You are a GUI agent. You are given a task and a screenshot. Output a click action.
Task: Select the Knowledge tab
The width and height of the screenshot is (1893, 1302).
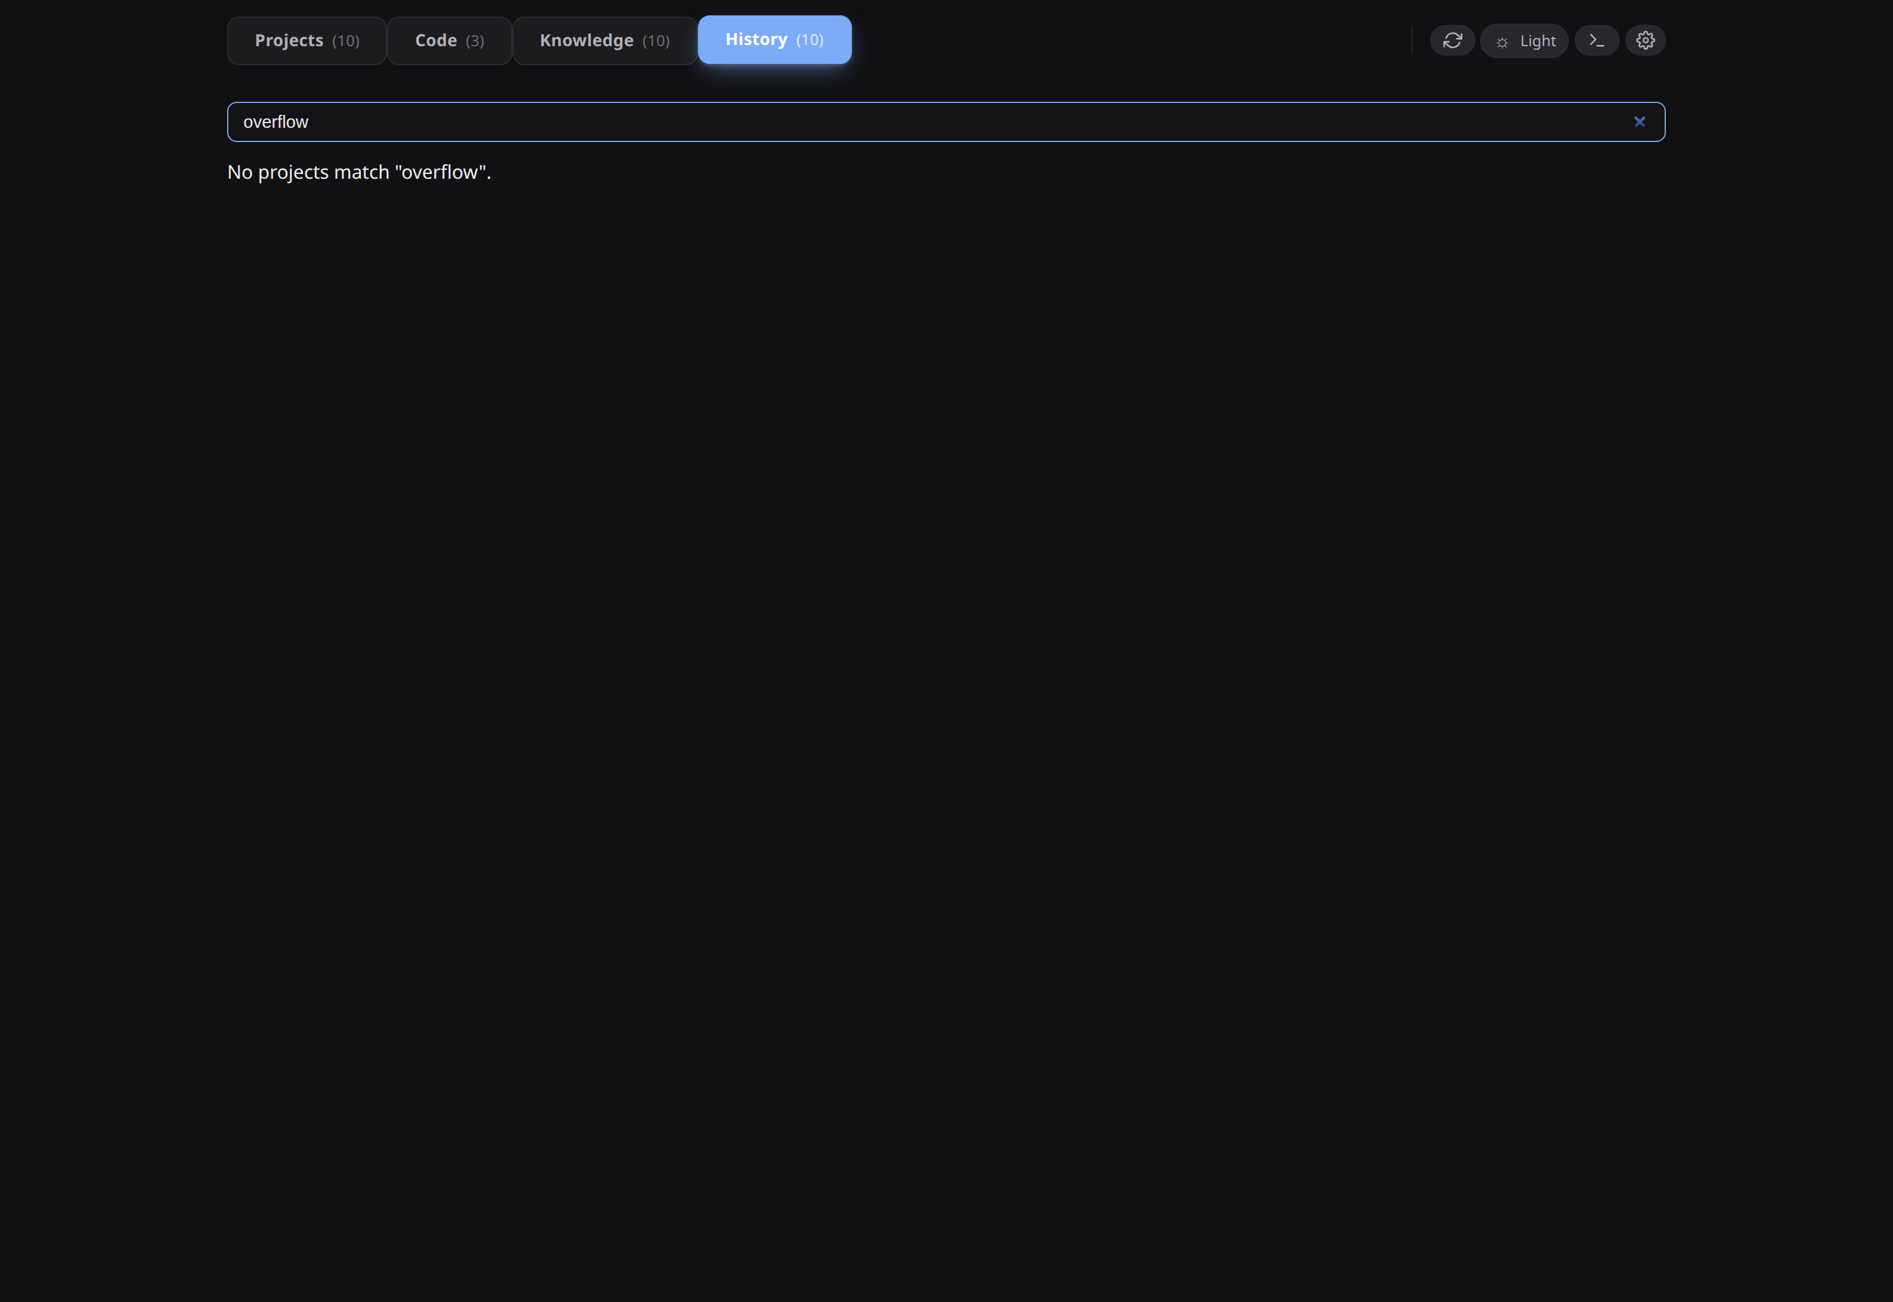tap(604, 40)
